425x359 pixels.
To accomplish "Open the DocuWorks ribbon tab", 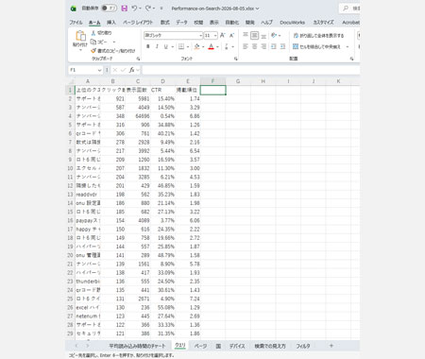I will coord(292,23).
